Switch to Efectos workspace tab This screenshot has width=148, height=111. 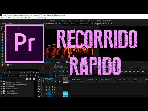(81, 20)
